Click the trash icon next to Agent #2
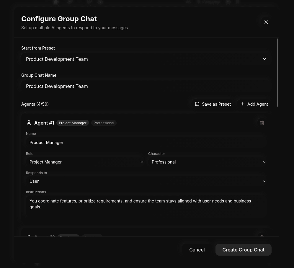The height and width of the screenshot is (268, 294). (x=262, y=237)
